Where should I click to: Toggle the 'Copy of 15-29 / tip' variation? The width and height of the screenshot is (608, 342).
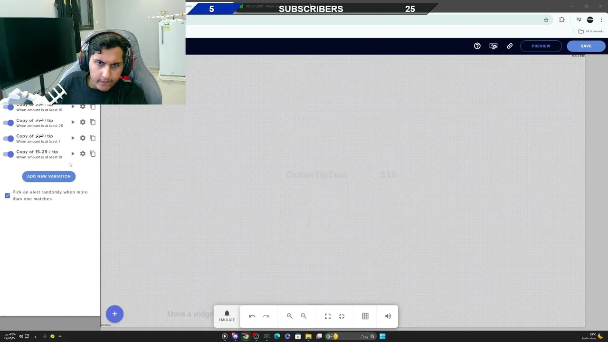[8, 154]
